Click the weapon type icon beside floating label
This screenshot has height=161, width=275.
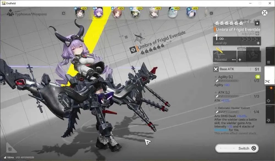point(133,50)
